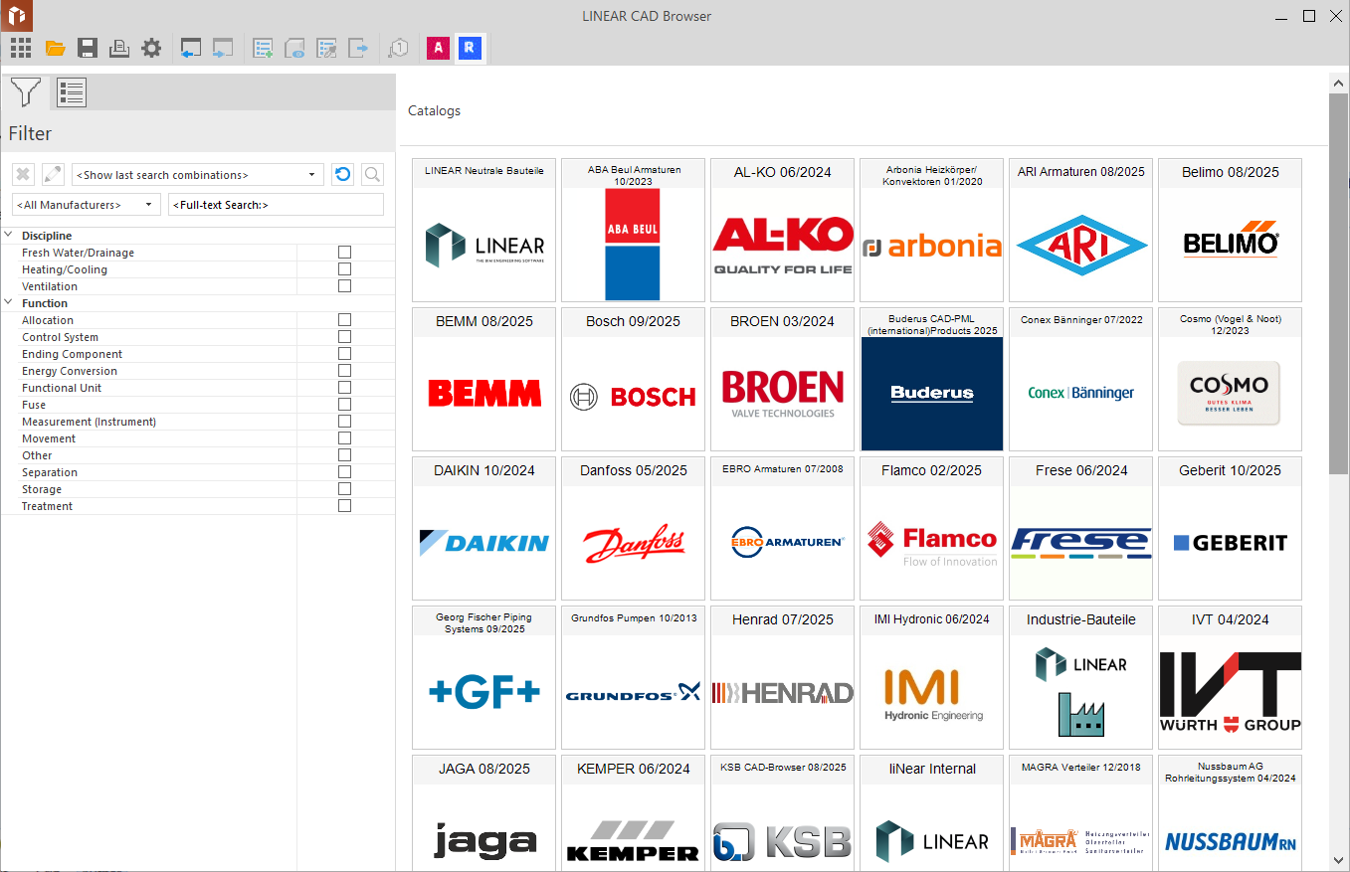Open the Arbonia Heizkörper catalog
This screenshot has width=1350, height=872.
(932, 230)
